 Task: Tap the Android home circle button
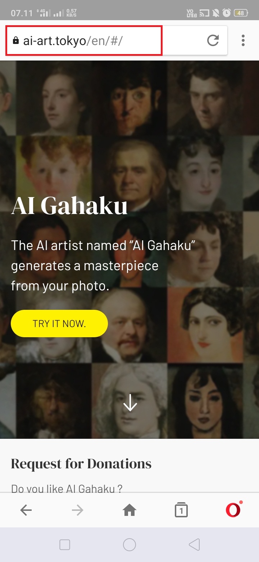point(129,545)
